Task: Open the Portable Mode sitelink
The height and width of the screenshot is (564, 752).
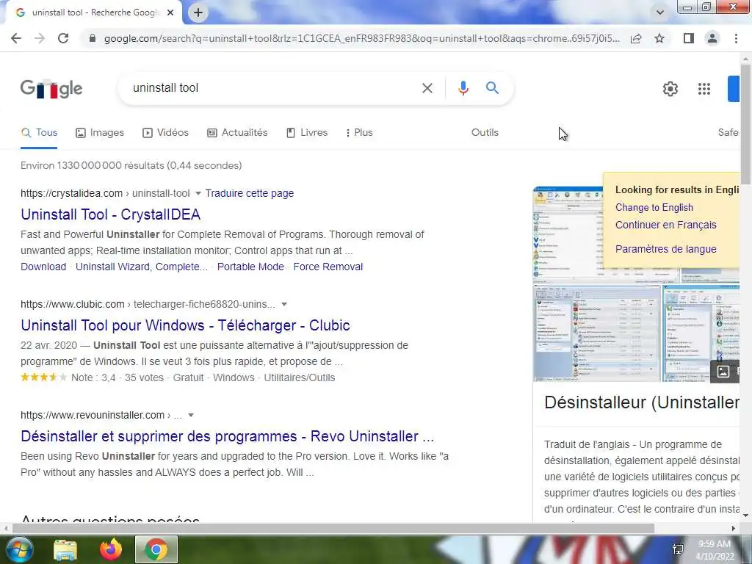Action: pyautogui.click(x=250, y=267)
